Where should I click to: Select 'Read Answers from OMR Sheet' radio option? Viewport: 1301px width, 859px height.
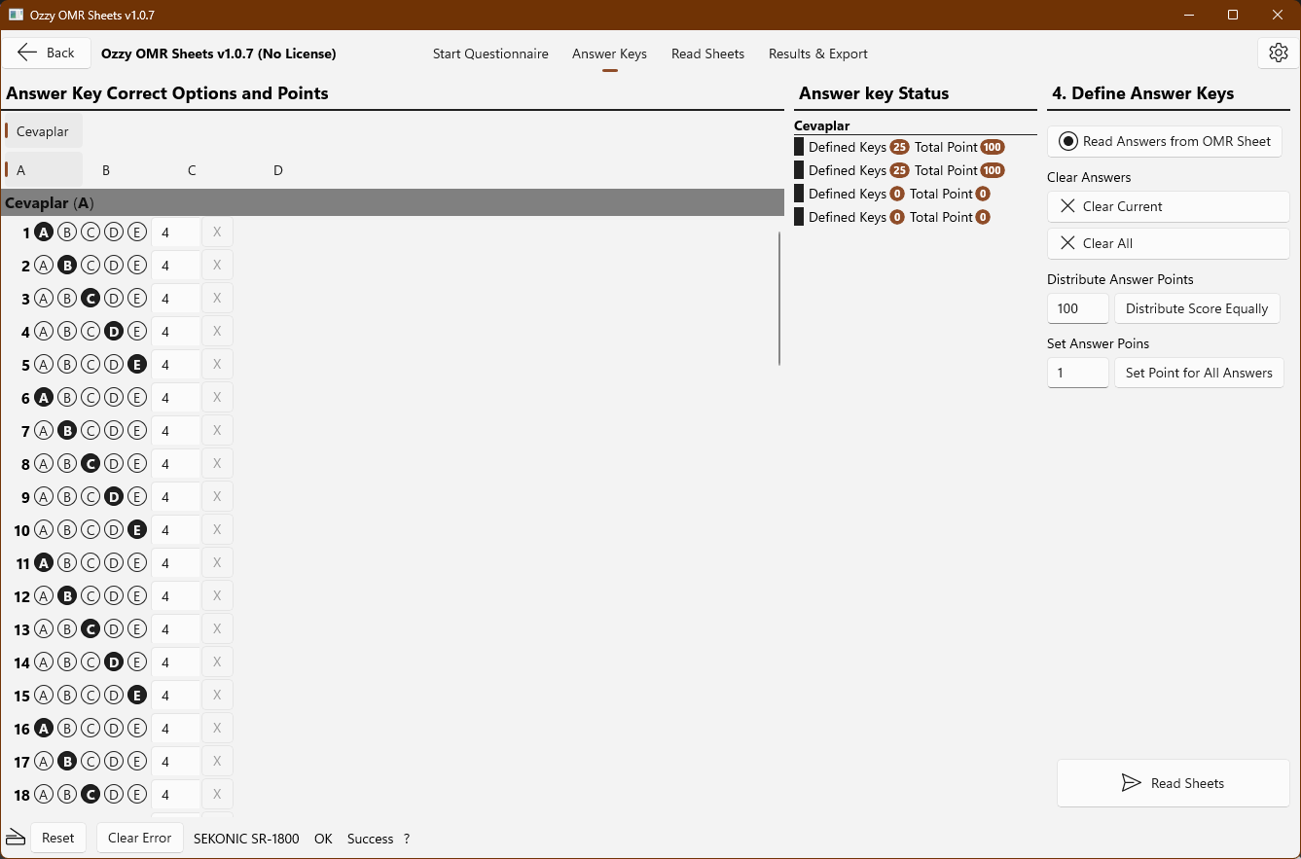[x=1068, y=141]
